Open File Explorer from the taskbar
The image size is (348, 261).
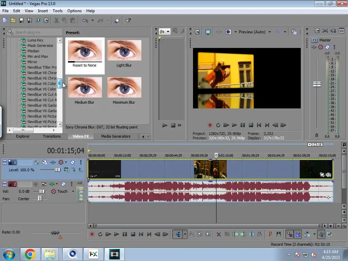(x=50, y=254)
